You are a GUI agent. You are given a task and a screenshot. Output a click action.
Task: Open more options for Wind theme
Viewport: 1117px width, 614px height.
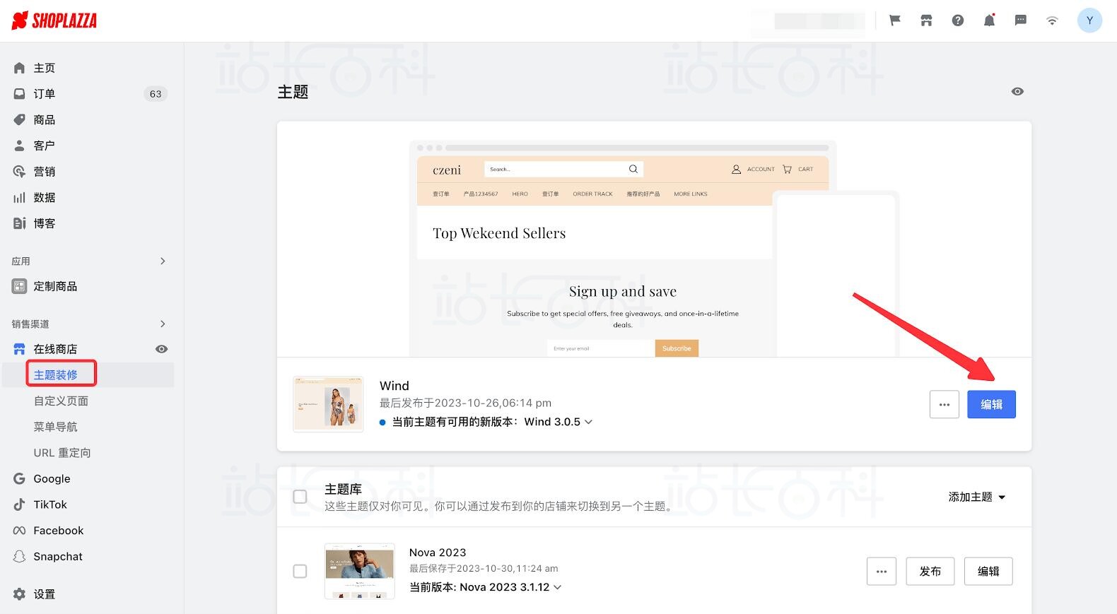(944, 404)
